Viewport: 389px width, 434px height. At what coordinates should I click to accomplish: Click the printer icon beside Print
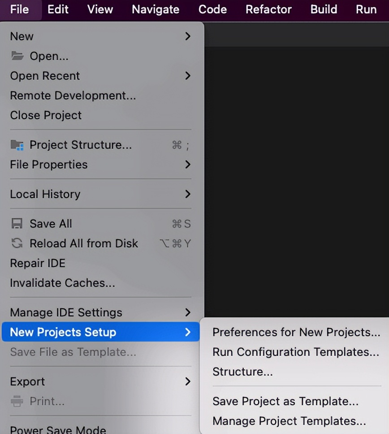17,401
